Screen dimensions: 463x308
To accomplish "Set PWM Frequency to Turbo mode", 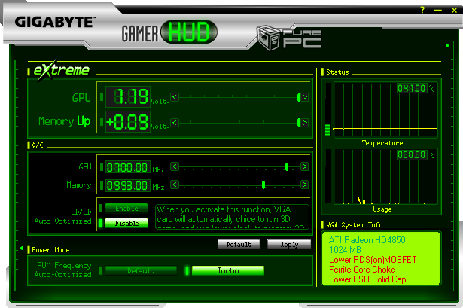I will (227, 270).
